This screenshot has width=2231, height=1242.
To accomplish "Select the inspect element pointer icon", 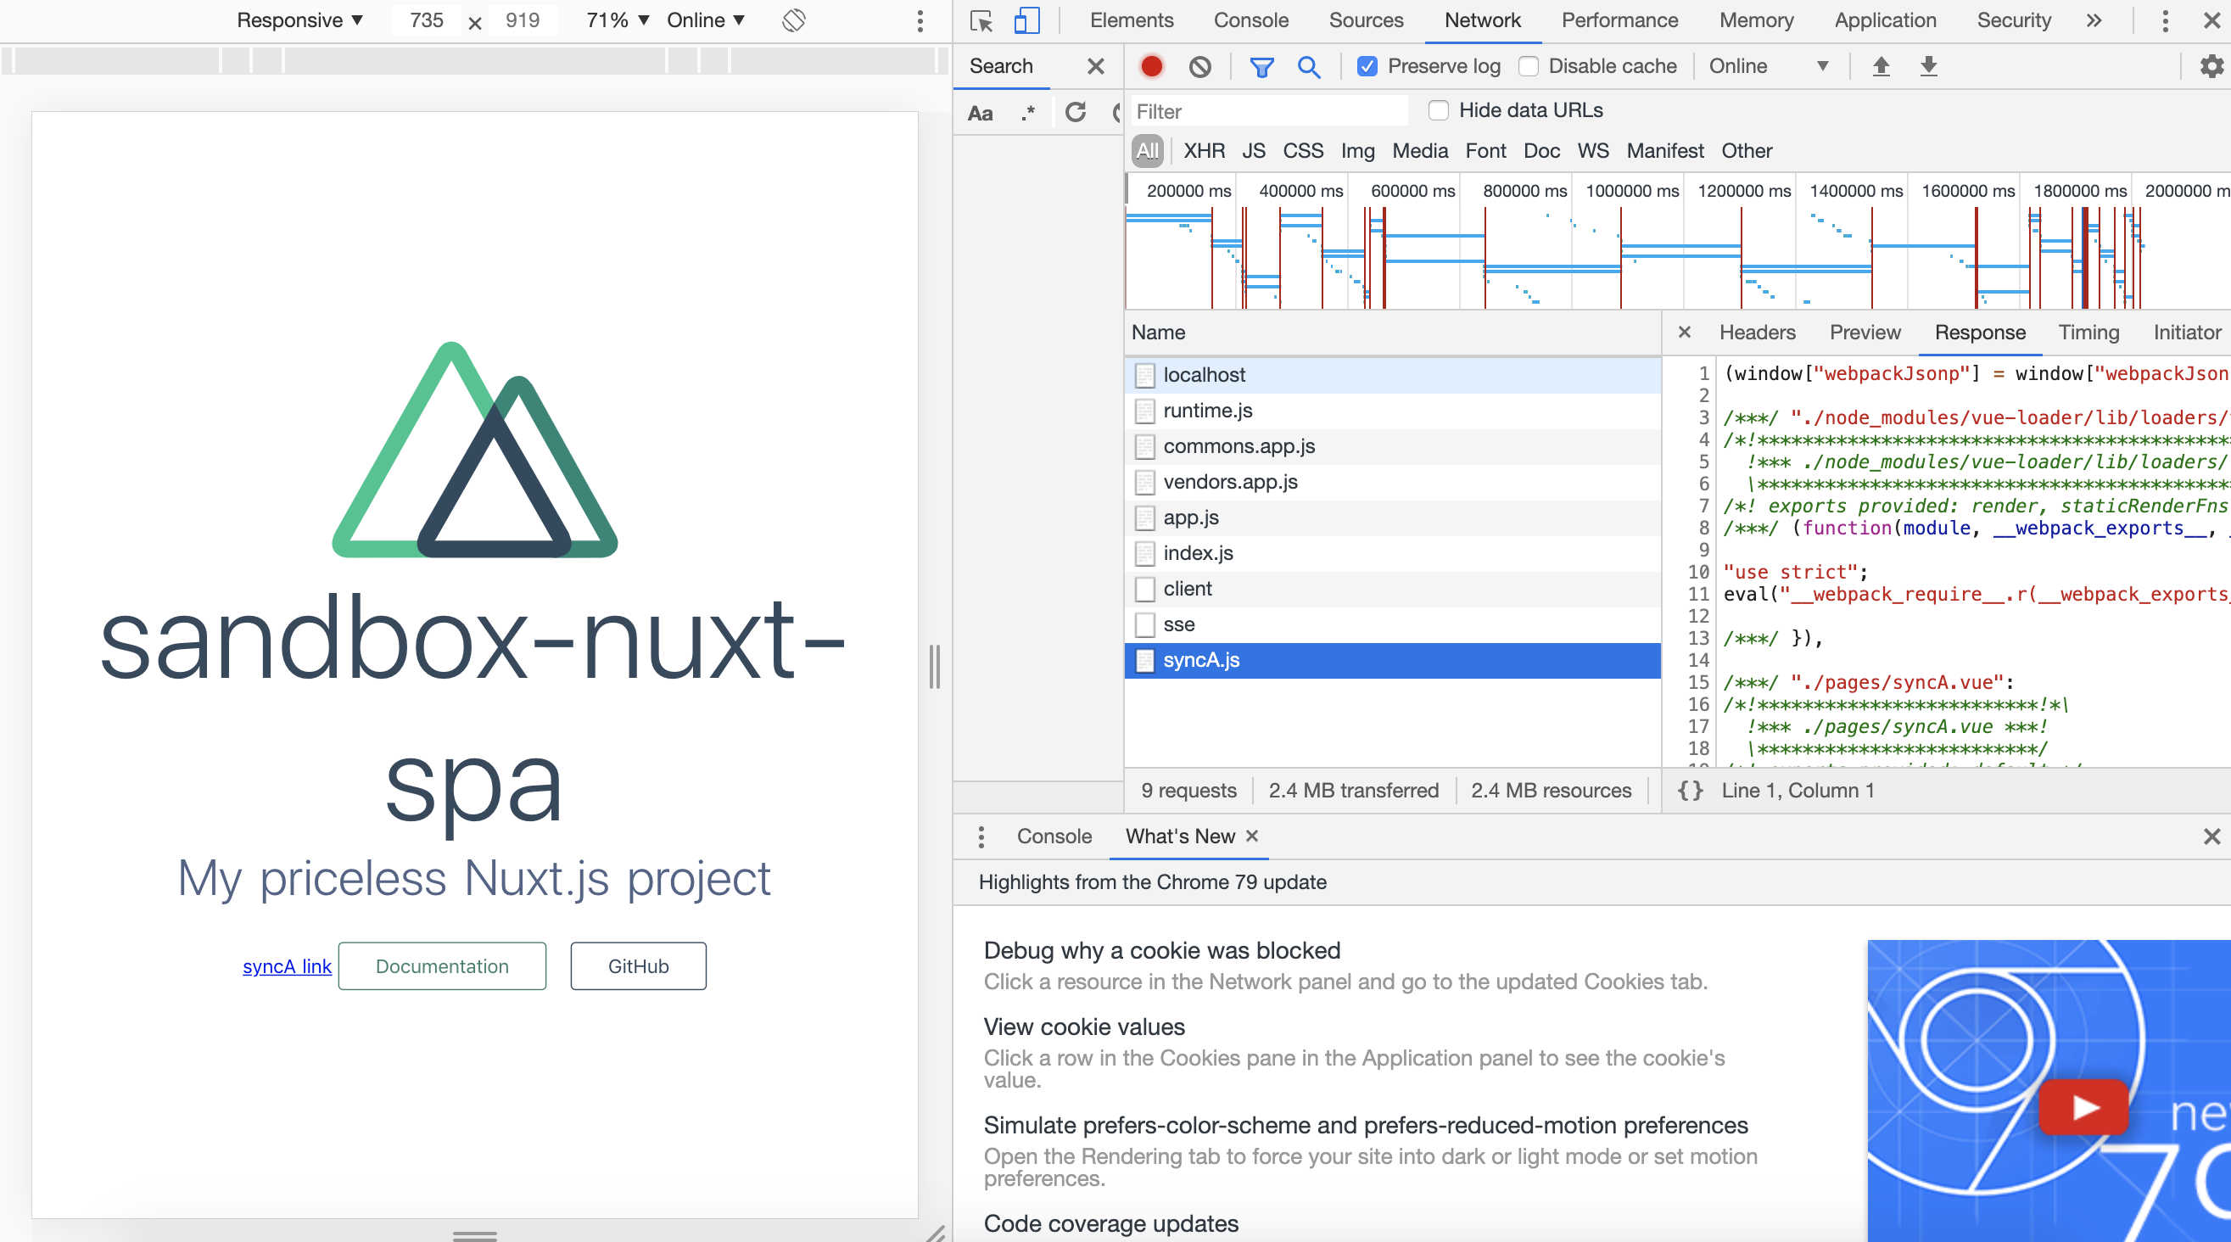I will click(x=981, y=20).
